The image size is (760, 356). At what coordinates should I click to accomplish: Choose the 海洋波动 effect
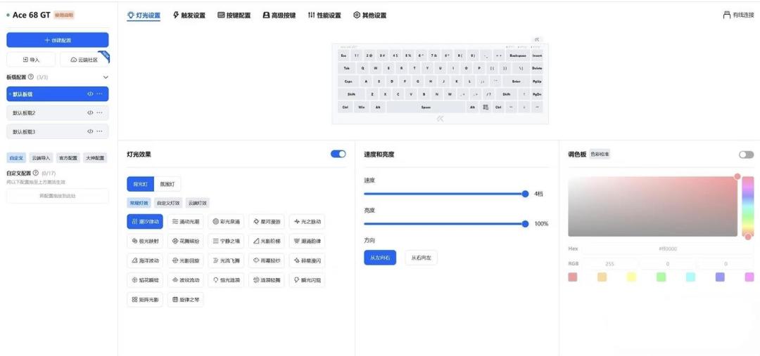(145, 261)
